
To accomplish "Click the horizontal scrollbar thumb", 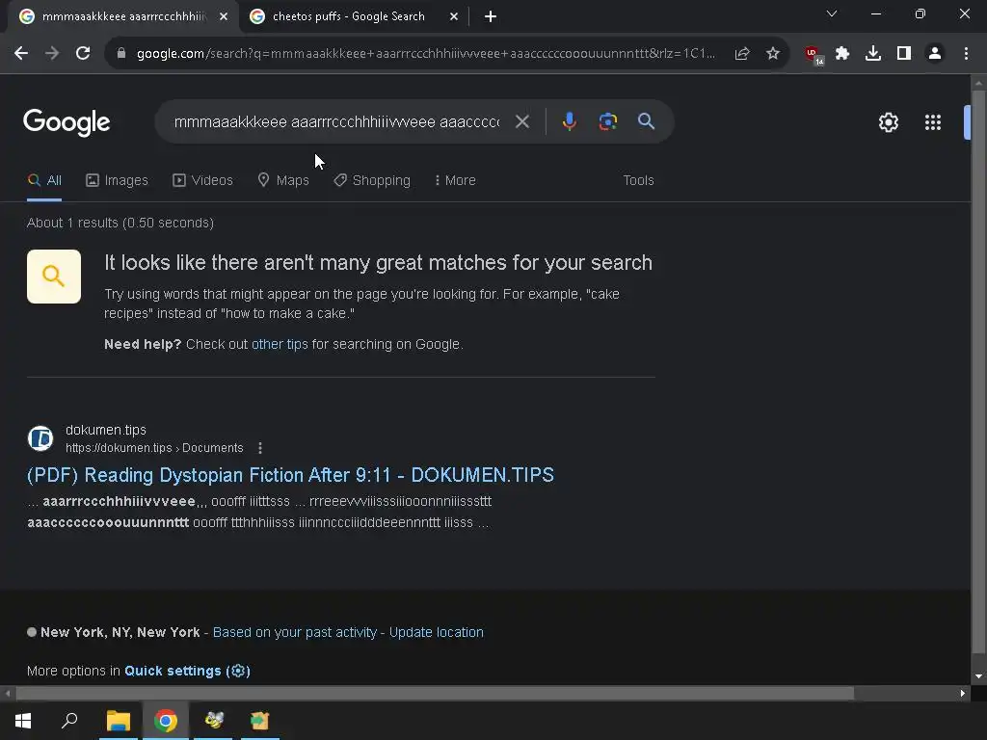I will click(x=435, y=694).
